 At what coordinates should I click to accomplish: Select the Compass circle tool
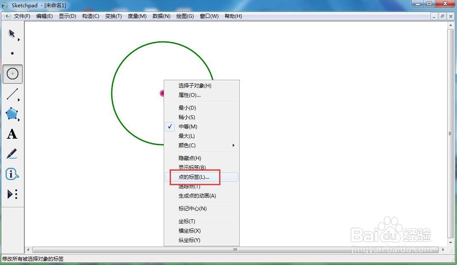[12, 74]
